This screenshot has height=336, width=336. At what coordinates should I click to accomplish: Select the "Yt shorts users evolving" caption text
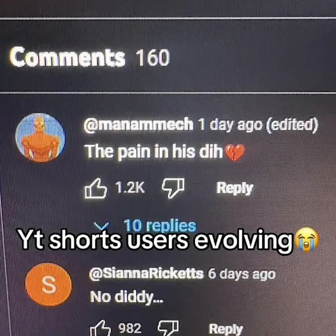[155, 239]
